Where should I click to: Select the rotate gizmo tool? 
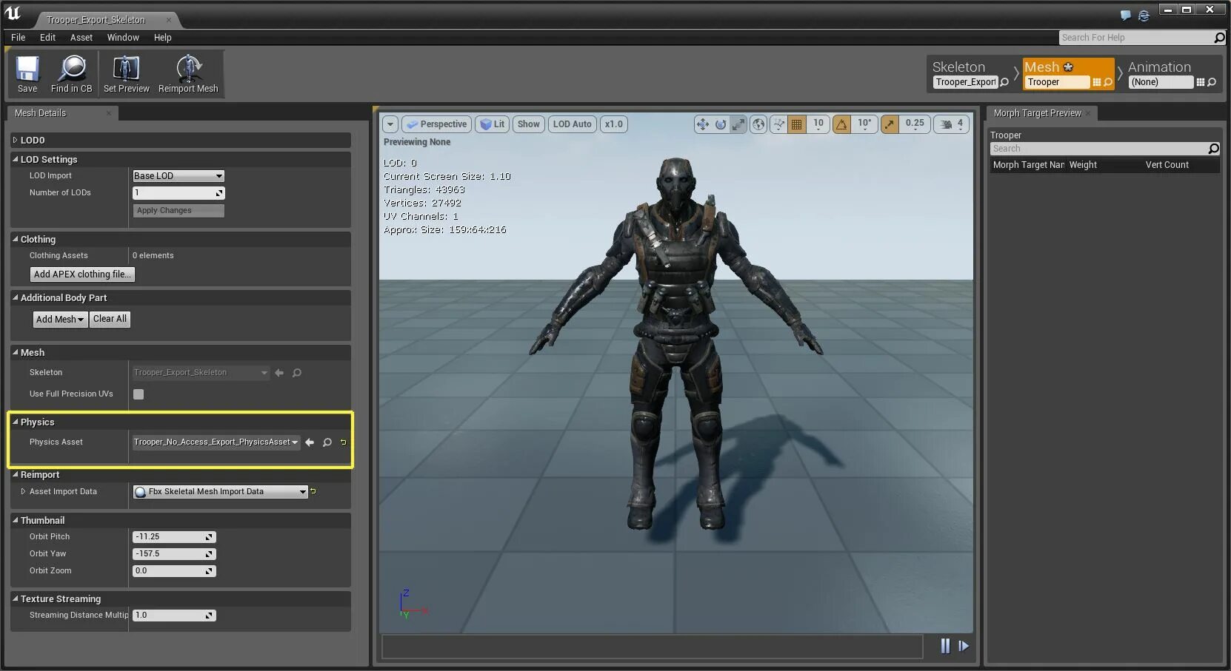(720, 124)
